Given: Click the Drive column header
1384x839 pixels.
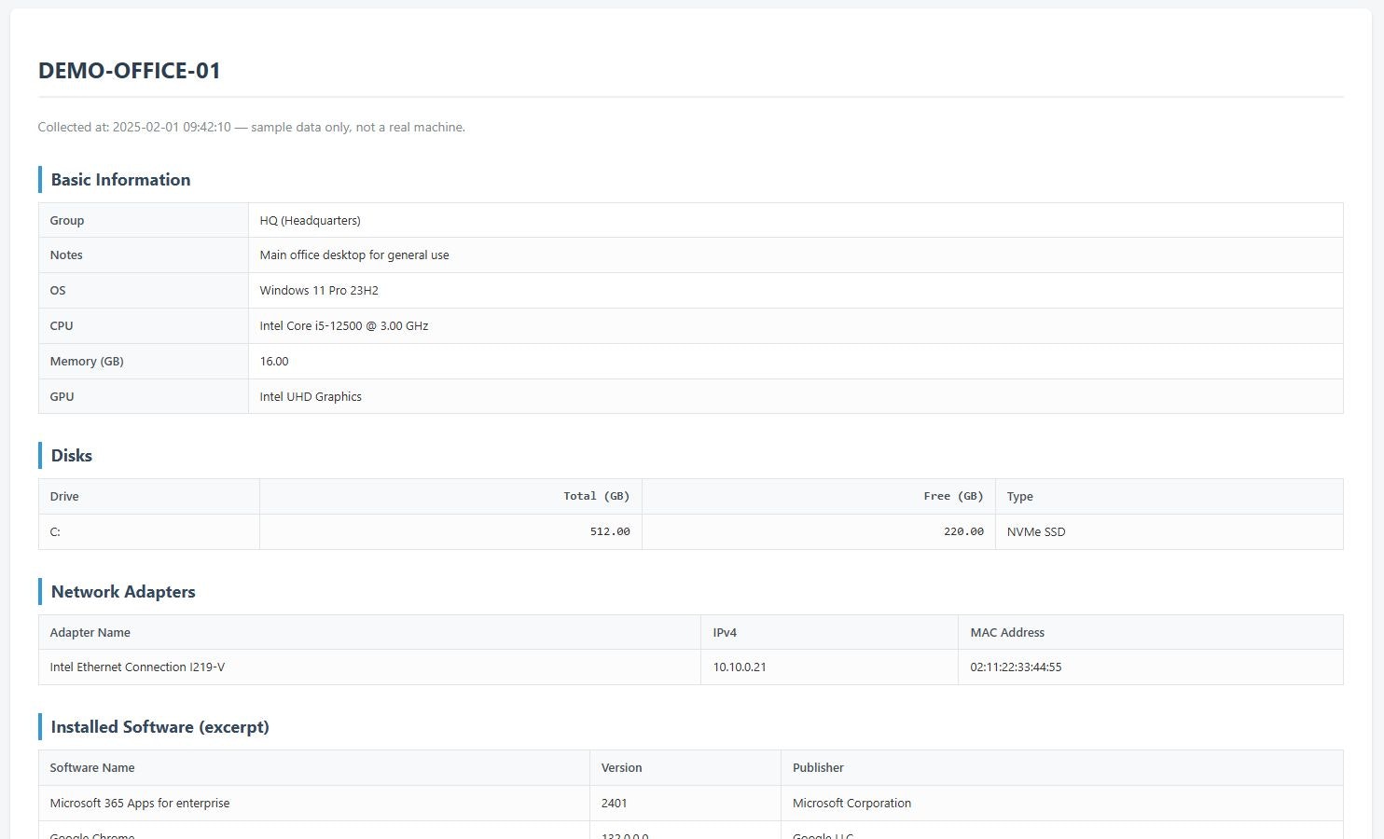Looking at the screenshot, I should coord(63,496).
